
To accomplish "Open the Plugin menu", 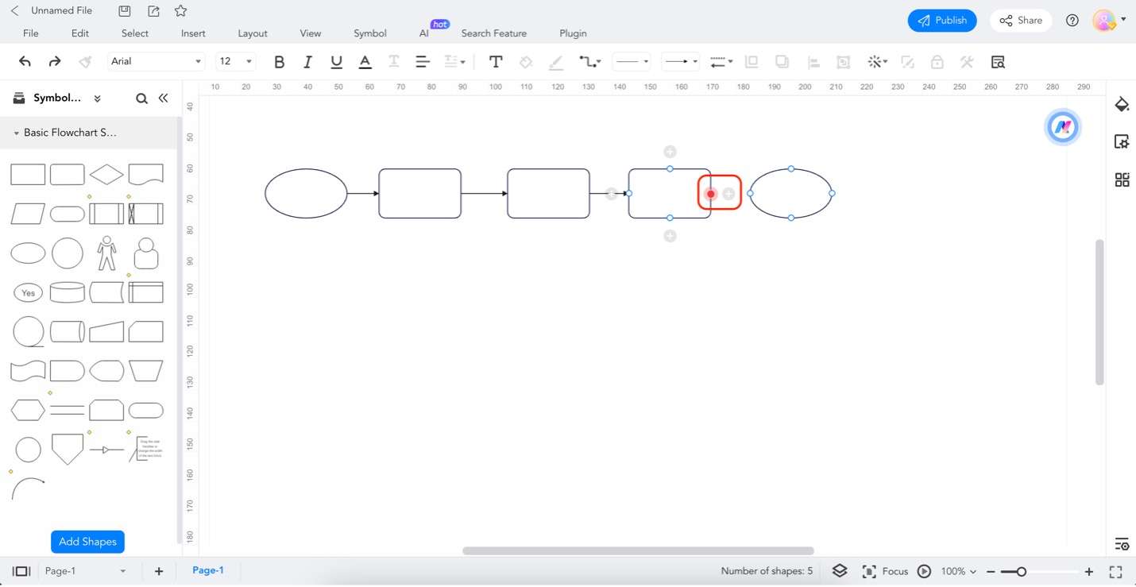I will tap(573, 33).
